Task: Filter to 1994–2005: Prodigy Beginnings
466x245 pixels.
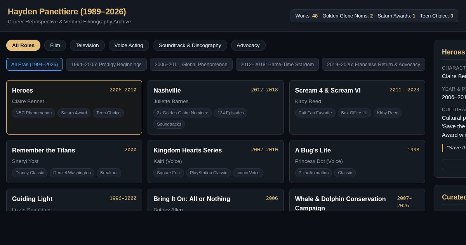Action: 106,65
